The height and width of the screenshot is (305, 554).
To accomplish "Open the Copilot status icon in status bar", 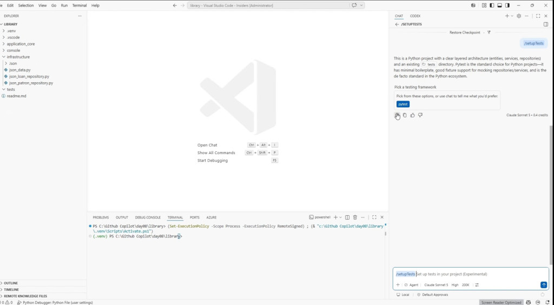I will (528, 302).
